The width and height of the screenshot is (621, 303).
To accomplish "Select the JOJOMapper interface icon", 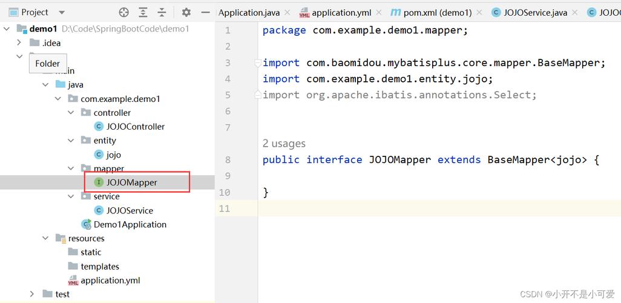I will point(99,182).
